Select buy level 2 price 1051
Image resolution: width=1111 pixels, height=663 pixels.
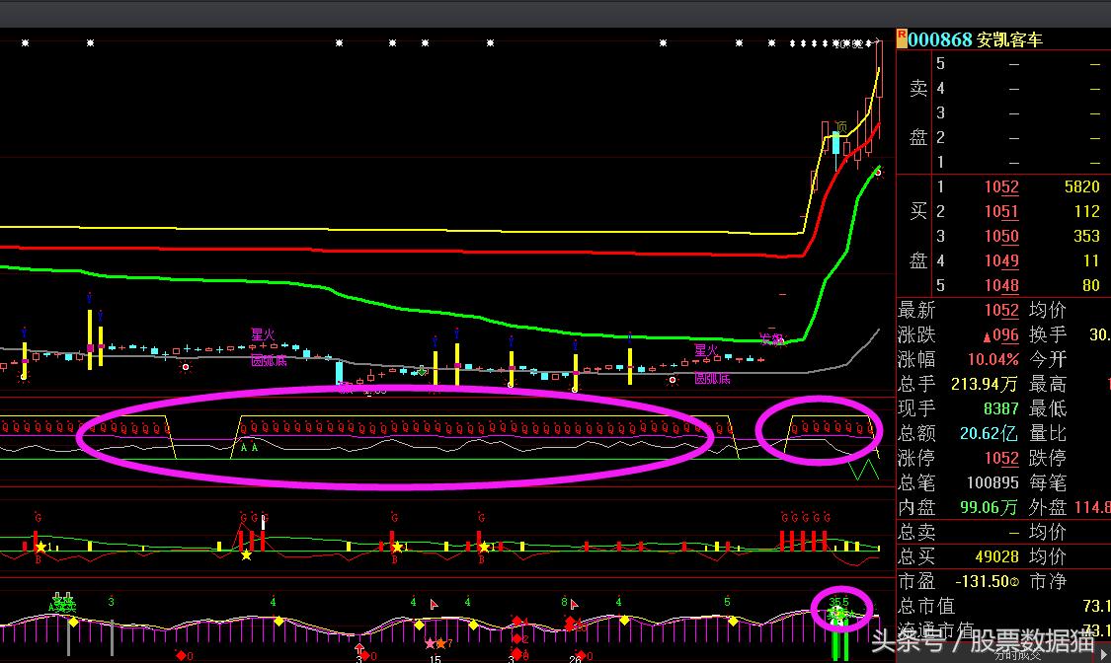click(1001, 211)
